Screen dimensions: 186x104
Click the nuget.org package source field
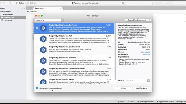[x=48, y=20]
